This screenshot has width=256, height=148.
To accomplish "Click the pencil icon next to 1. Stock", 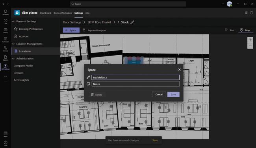I will pos(132,22).
